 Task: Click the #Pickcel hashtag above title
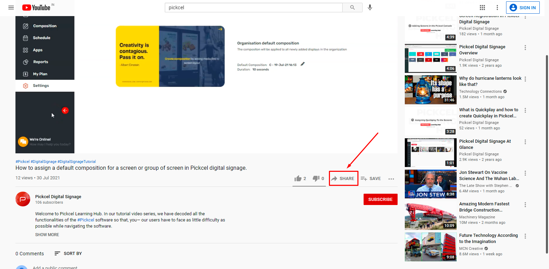(23, 162)
